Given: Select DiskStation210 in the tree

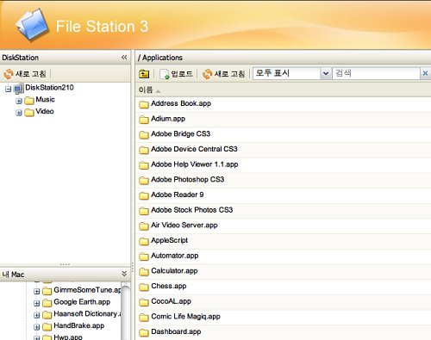Looking at the screenshot, I should [x=49, y=88].
